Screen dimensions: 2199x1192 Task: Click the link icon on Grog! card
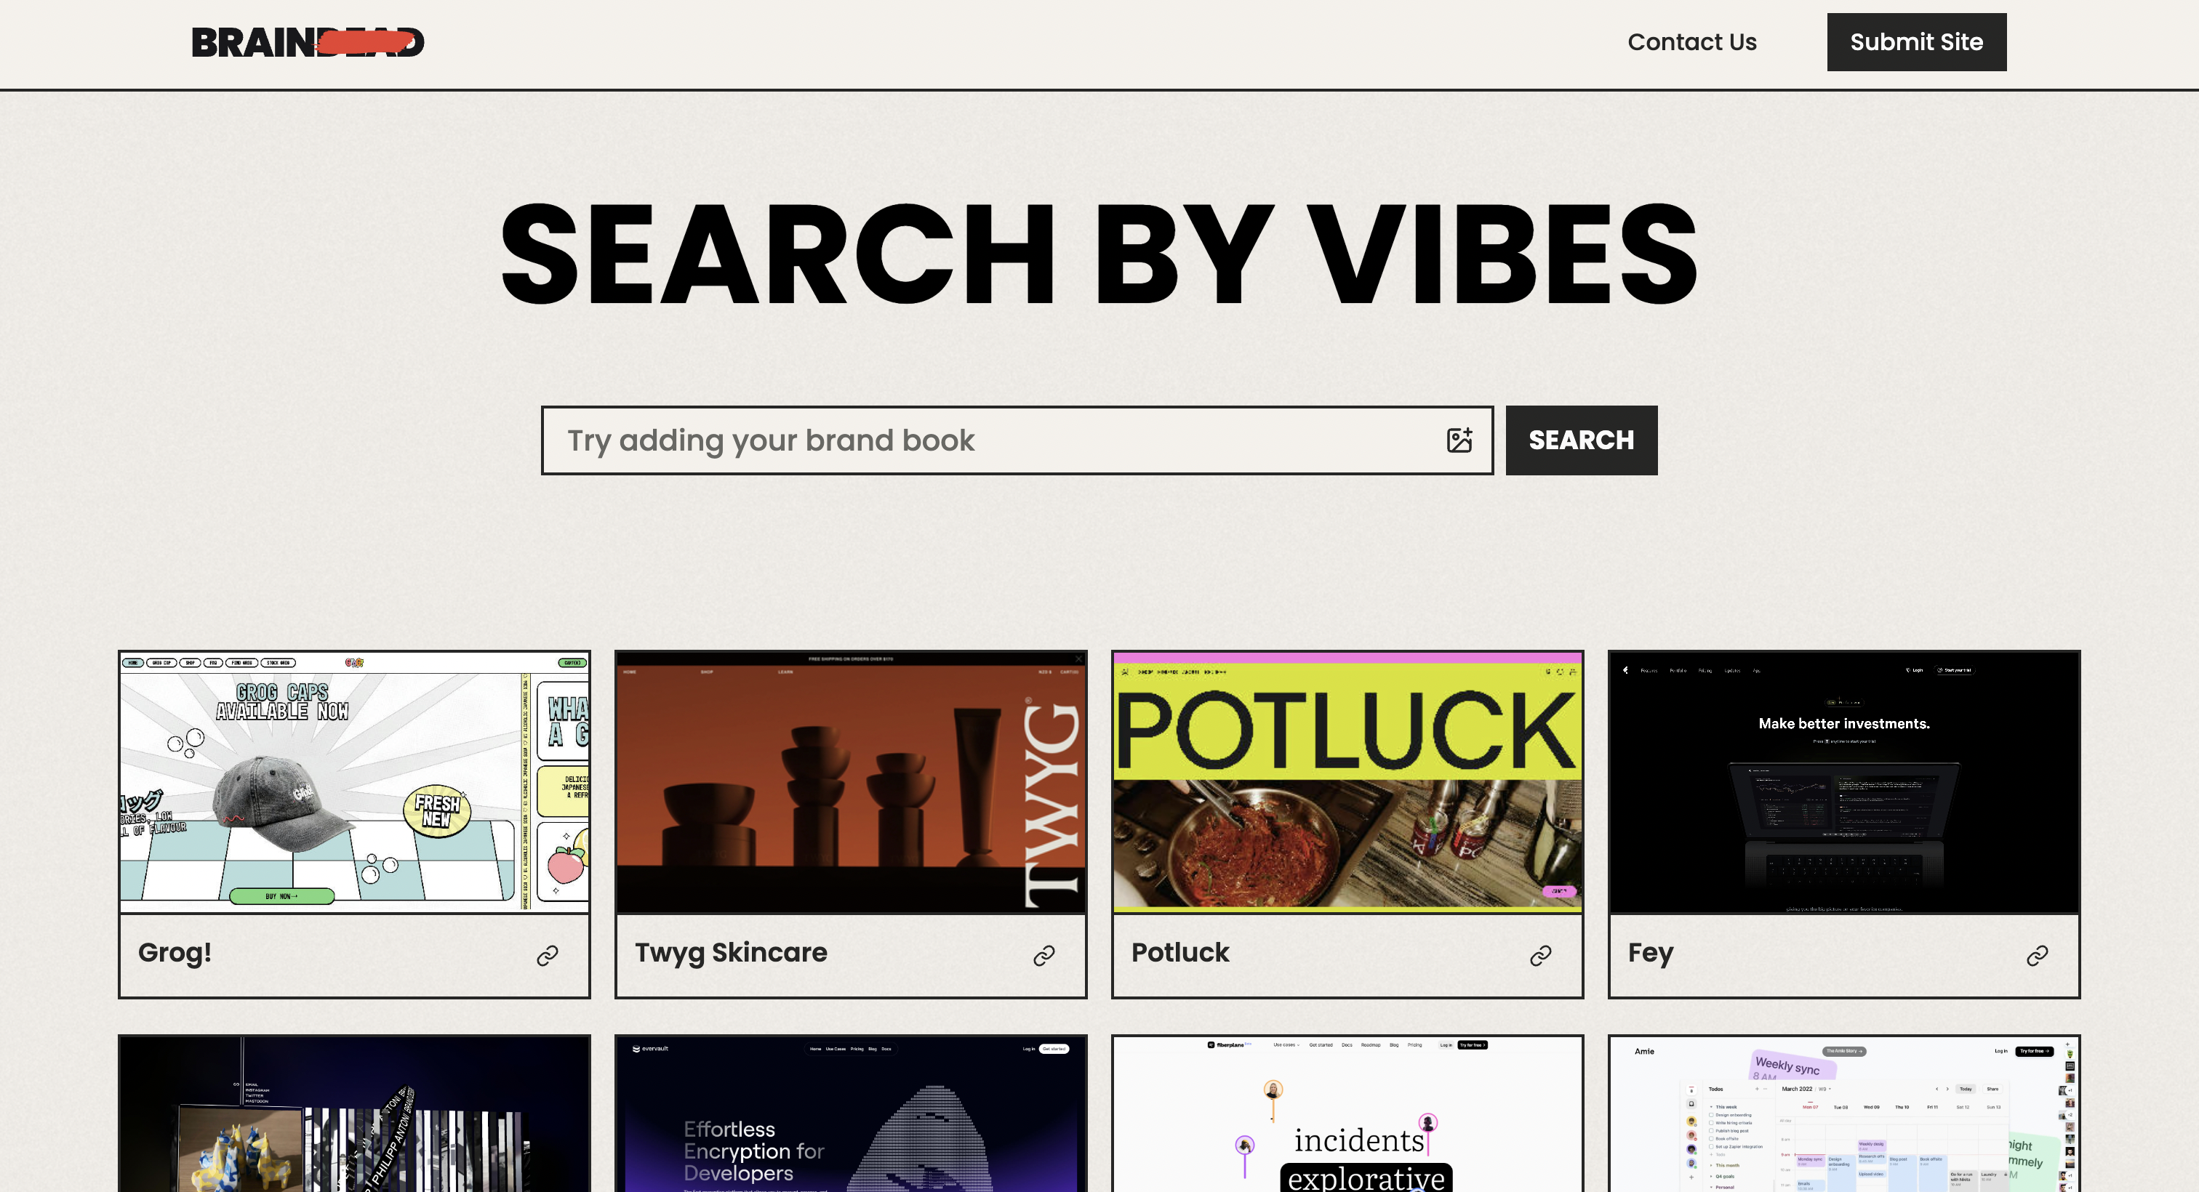[547, 955]
